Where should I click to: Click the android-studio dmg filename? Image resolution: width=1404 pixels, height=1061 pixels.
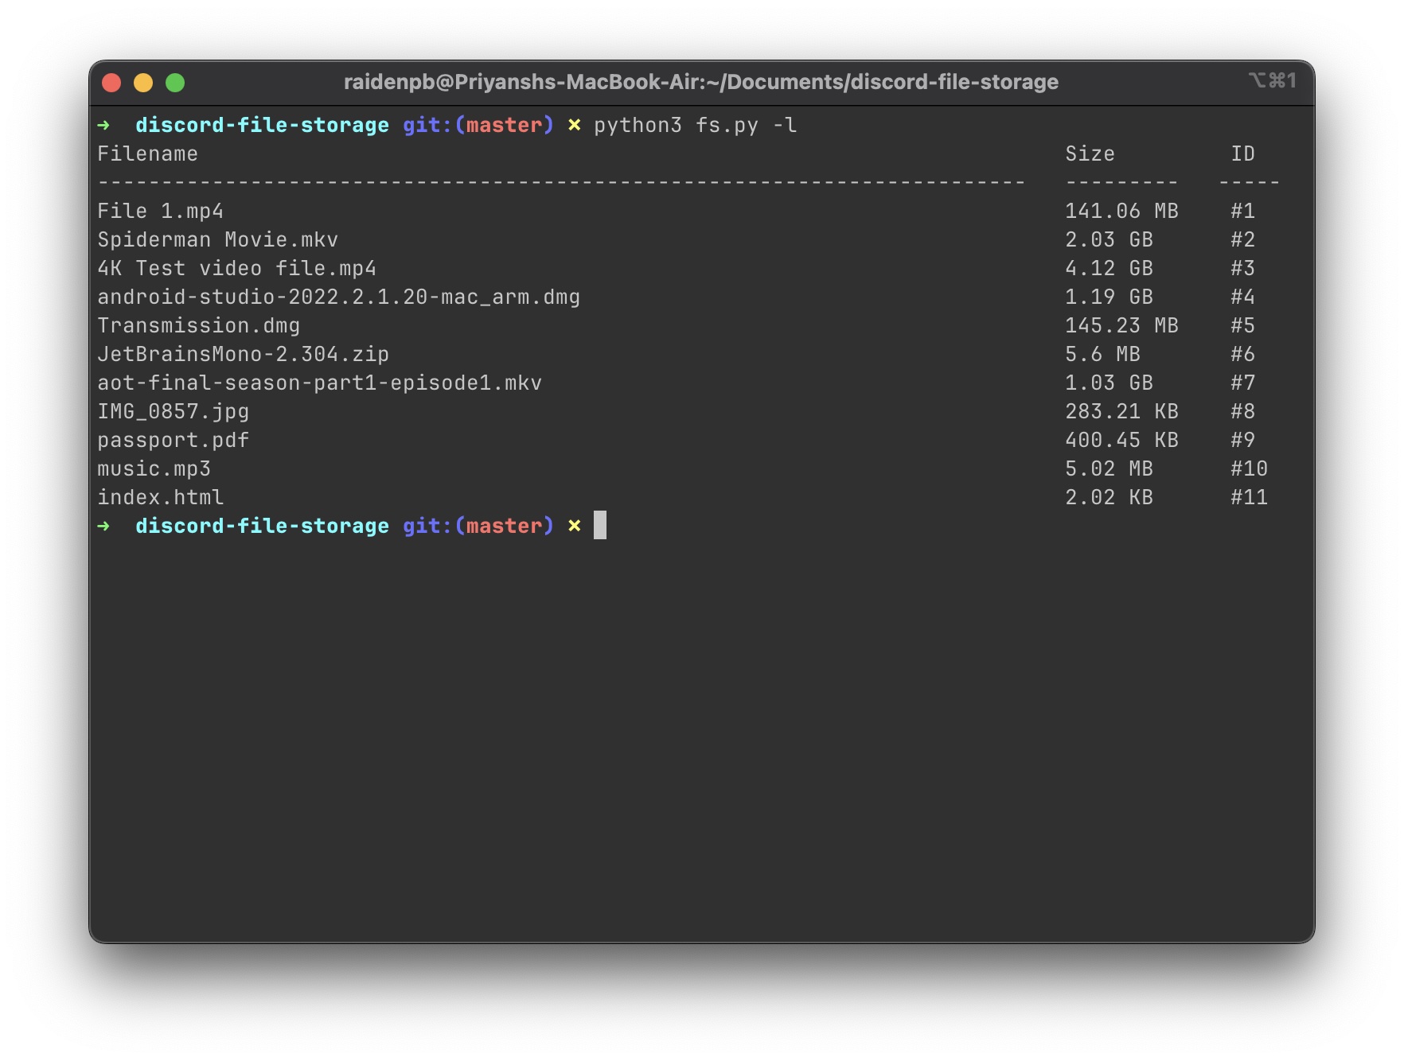coord(338,297)
